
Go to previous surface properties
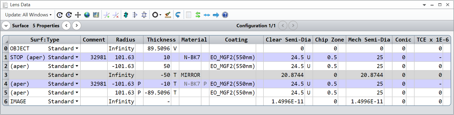[x=66, y=25]
